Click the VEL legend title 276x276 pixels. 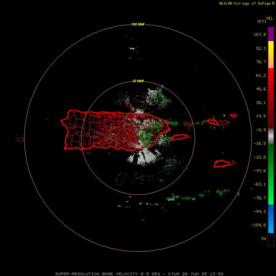click(x=269, y=18)
